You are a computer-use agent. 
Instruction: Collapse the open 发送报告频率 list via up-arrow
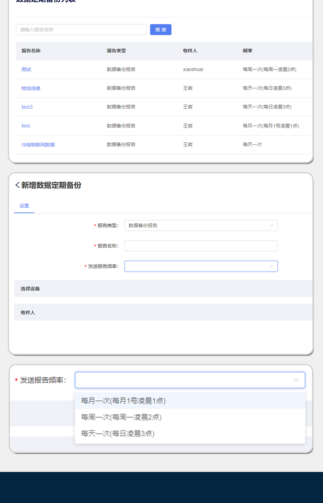click(x=296, y=380)
